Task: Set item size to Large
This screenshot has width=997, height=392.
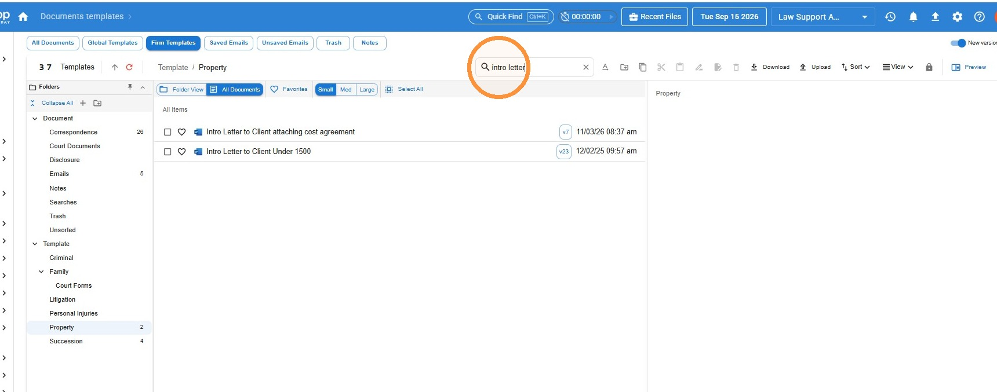Action: (x=367, y=89)
